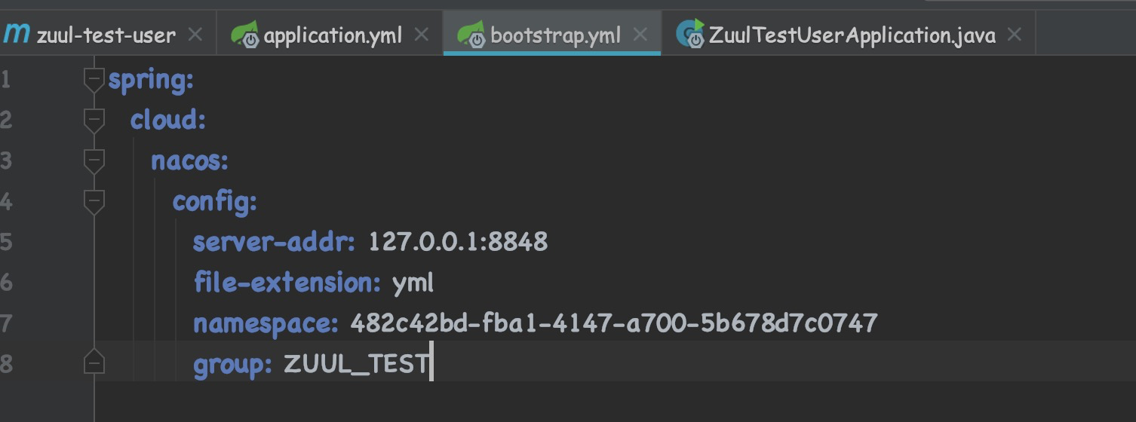
Task: Click the server-addr value 127.0.0.1:8848
Action: click(457, 242)
